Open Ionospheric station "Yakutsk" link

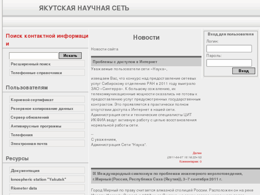coord(47,179)
